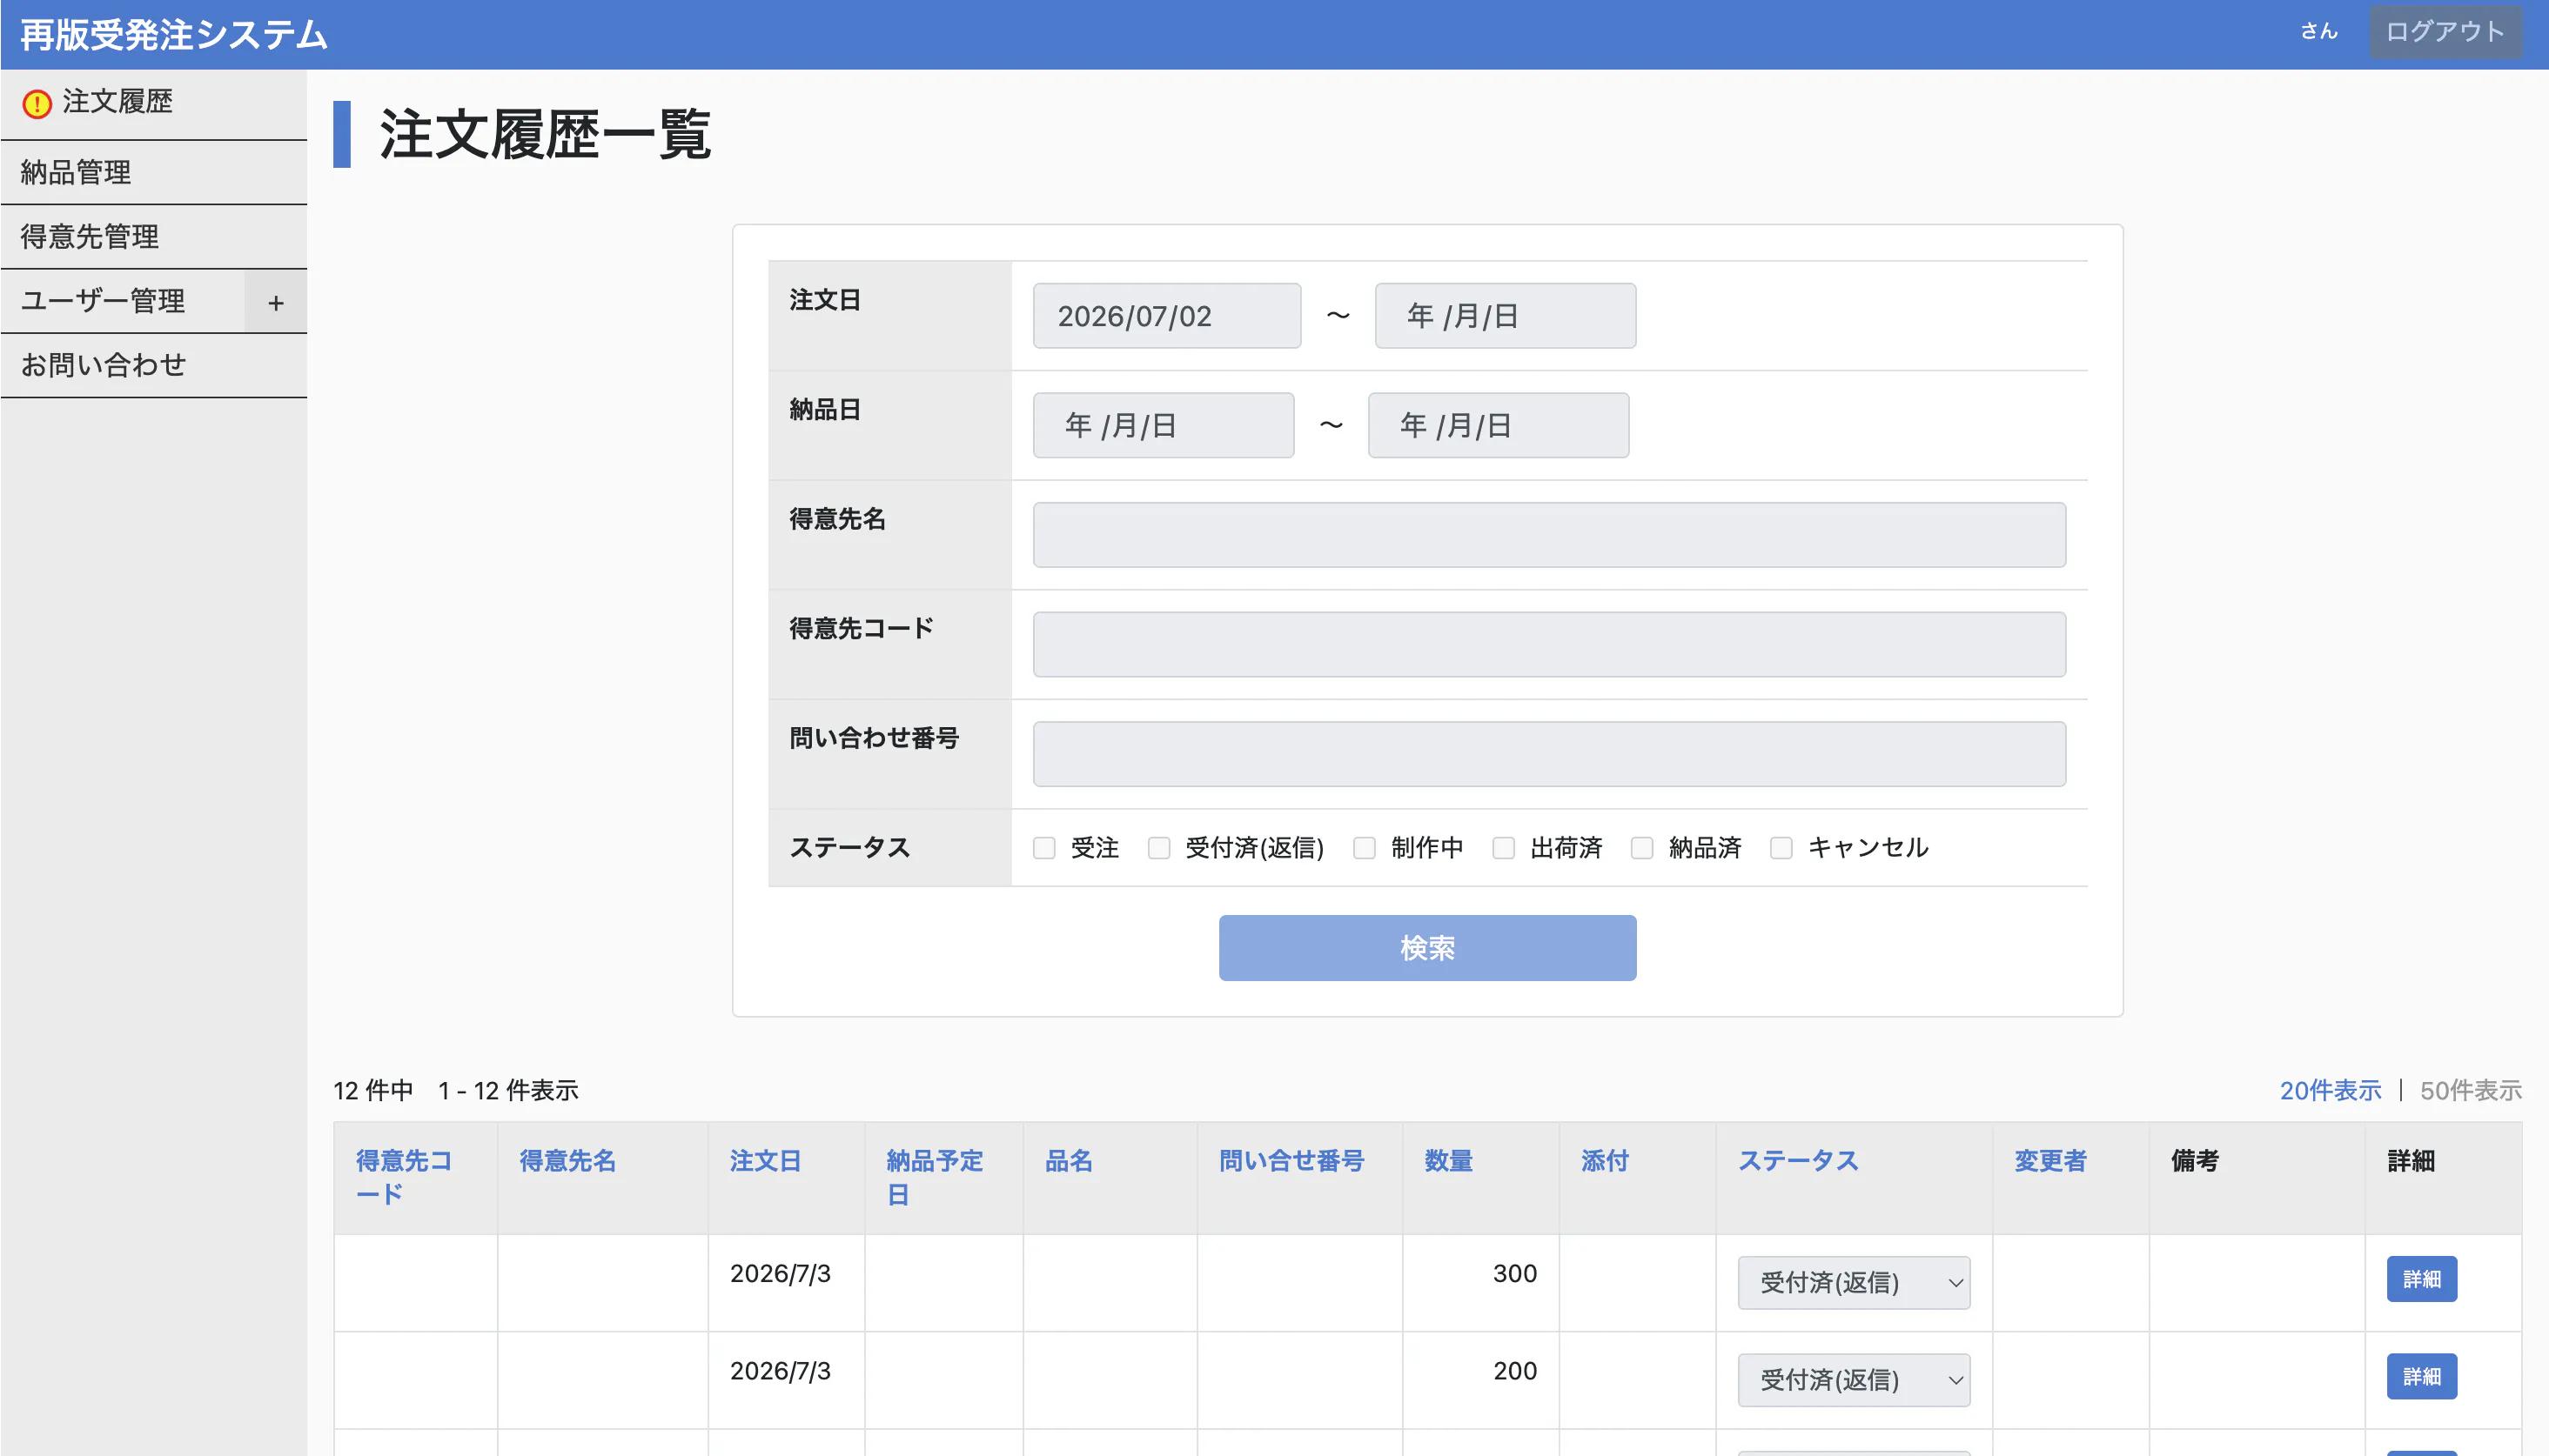
Task: Open status dropdown for the 200 quantity row
Action: pos(1854,1380)
